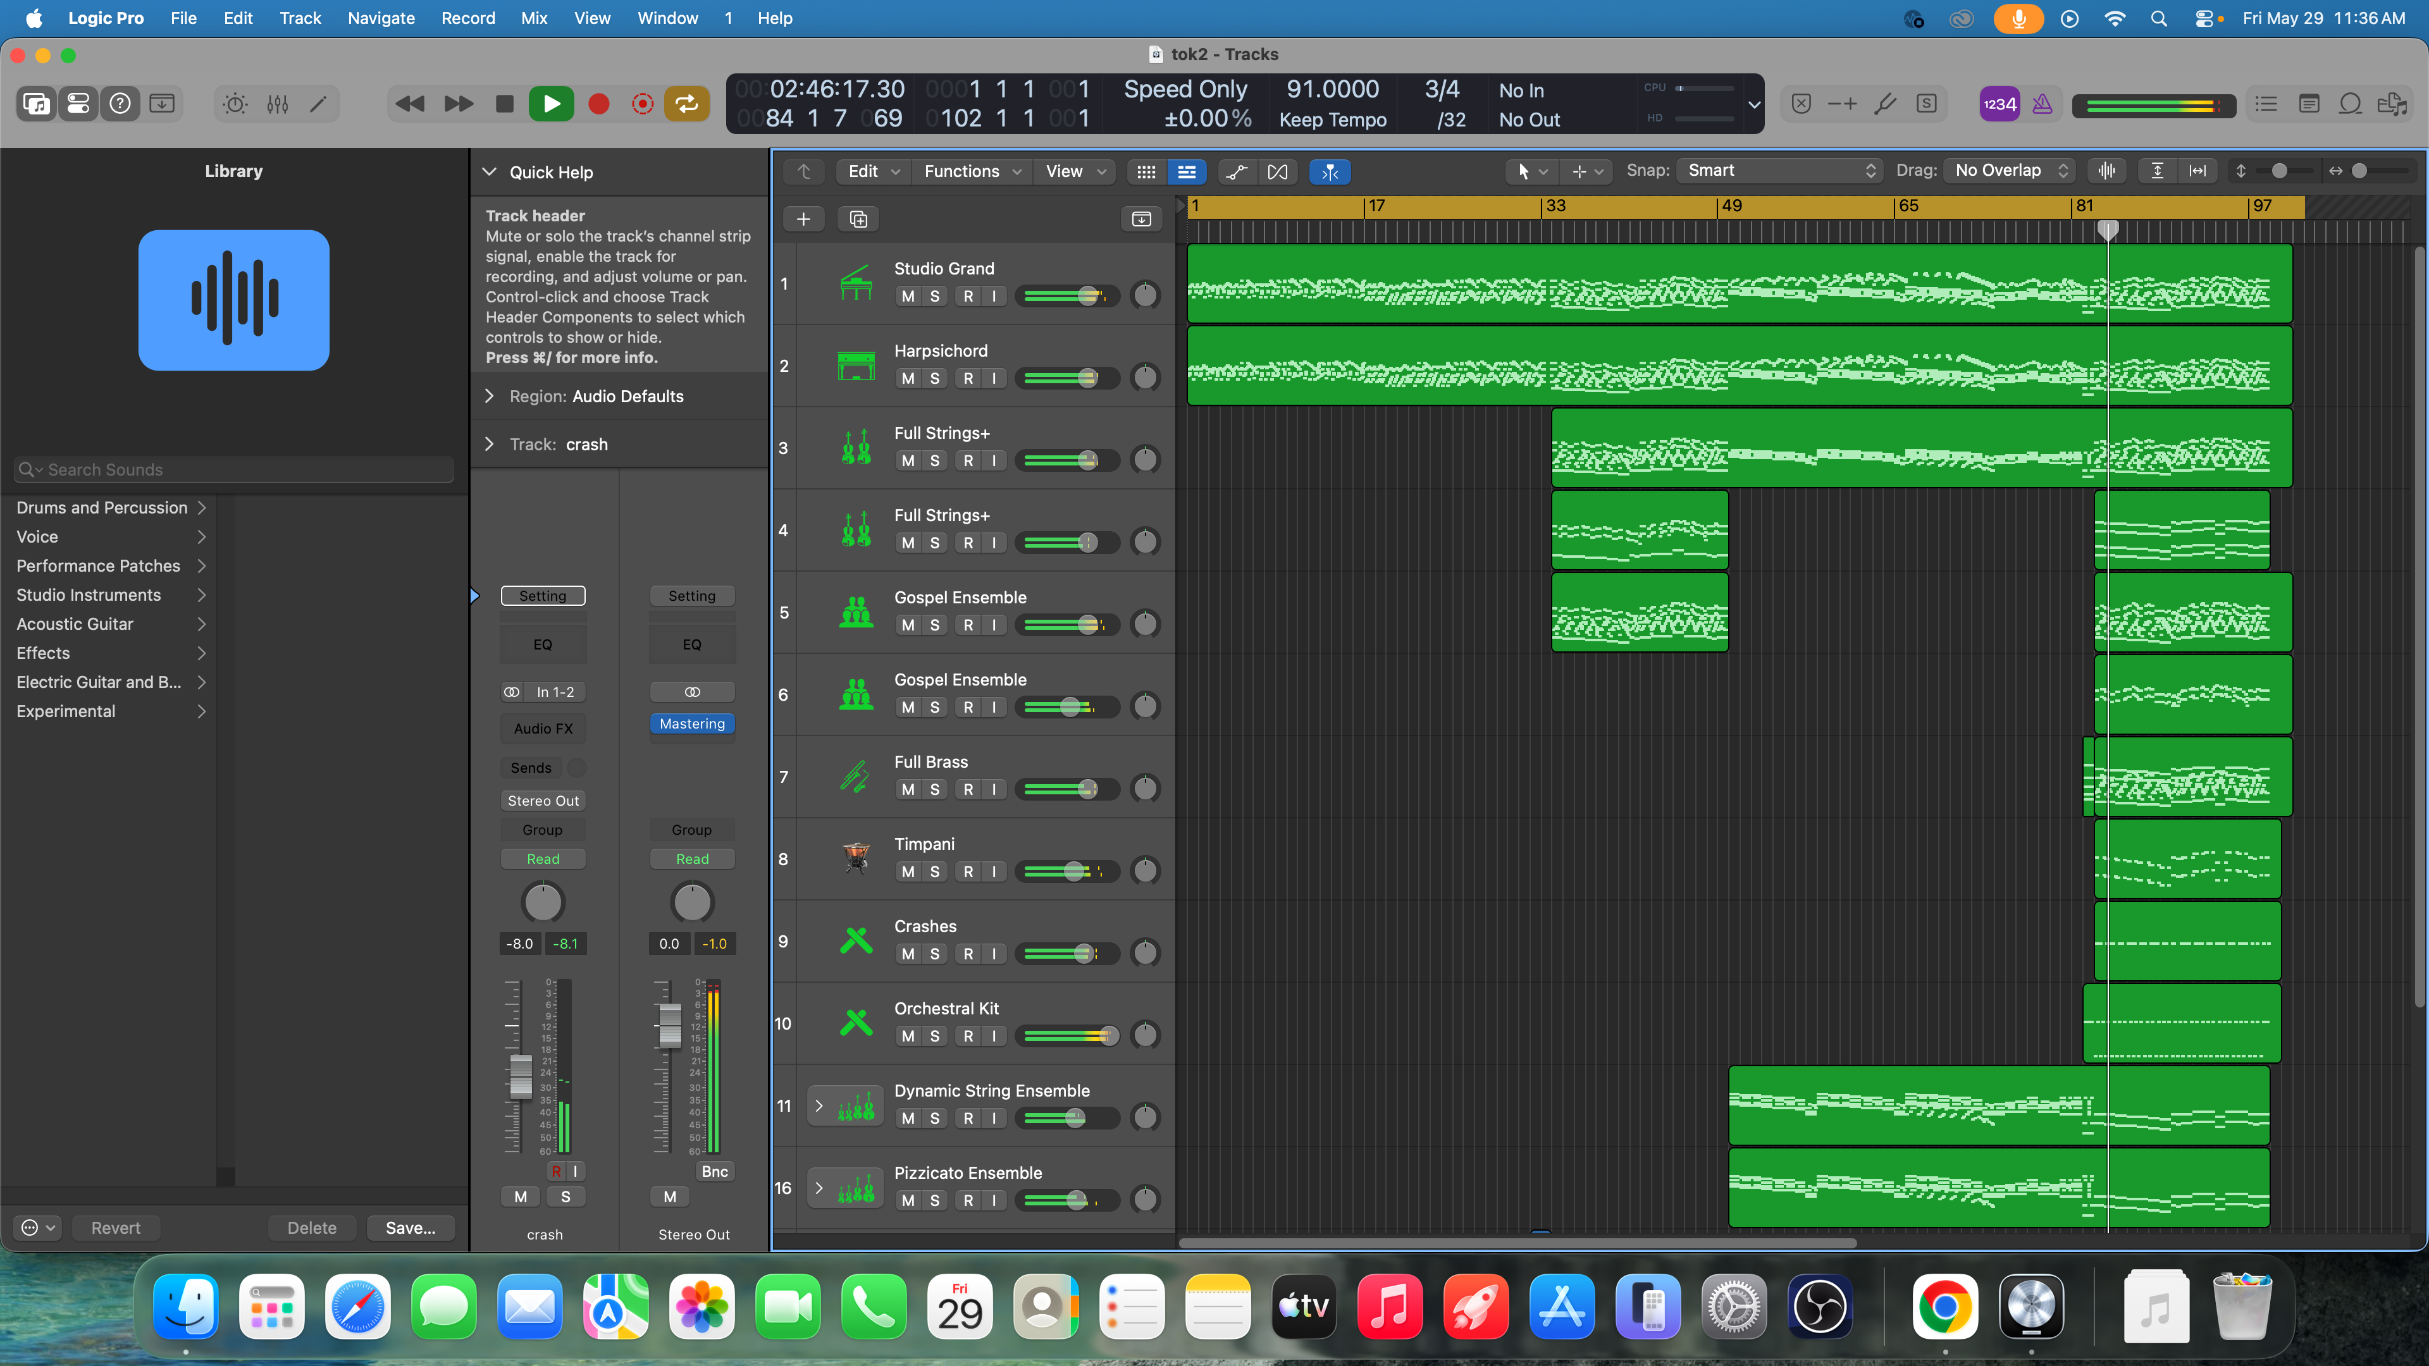Toggle the Quick Help question mark button
The height and width of the screenshot is (1366, 2429).
point(120,104)
